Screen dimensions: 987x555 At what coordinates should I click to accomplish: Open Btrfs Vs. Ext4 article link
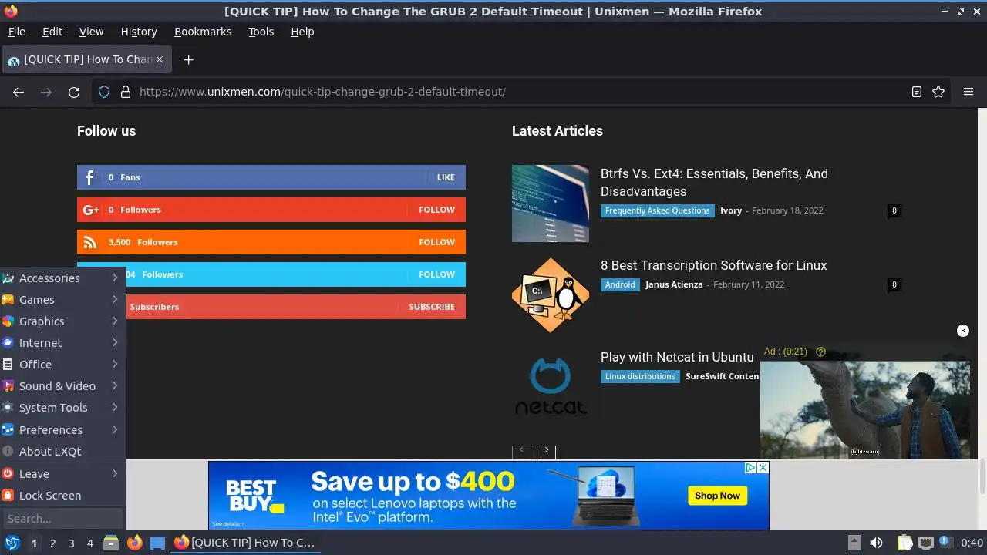pyautogui.click(x=714, y=183)
